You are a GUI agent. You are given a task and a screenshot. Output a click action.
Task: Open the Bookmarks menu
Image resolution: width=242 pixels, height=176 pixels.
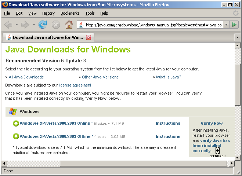point(70,13)
